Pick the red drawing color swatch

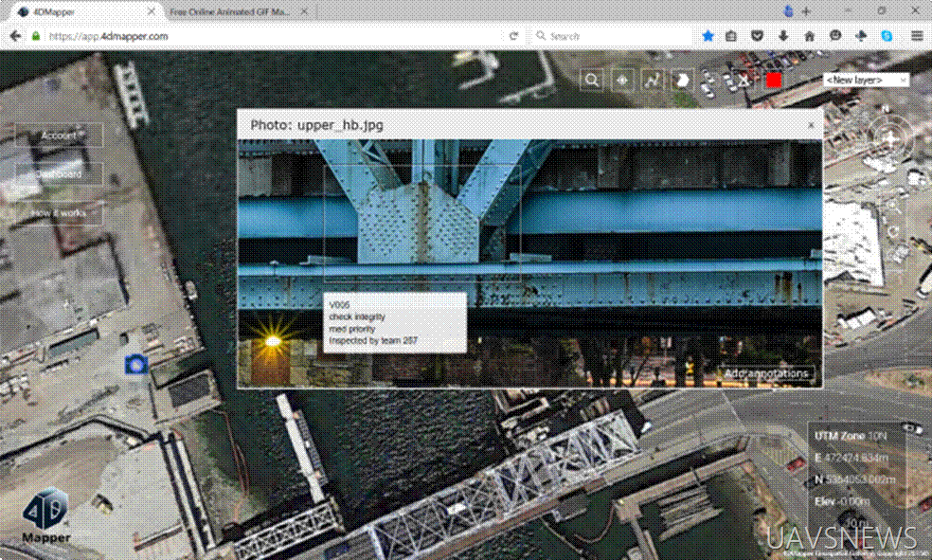tap(773, 81)
